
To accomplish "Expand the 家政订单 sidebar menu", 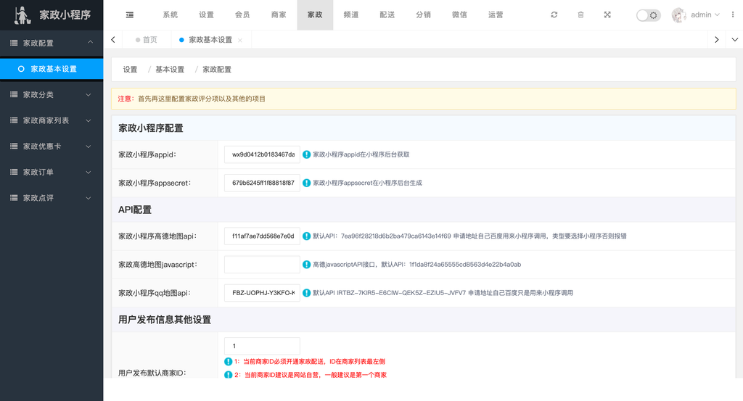I will (x=52, y=172).
